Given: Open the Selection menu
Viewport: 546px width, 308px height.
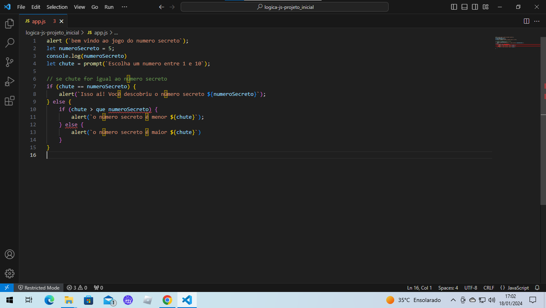Looking at the screenshot, I should [57, 7].
